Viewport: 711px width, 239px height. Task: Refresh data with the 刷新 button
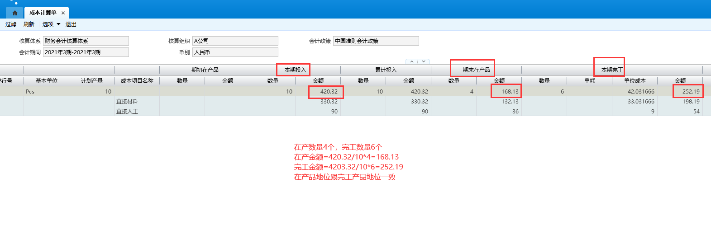coord(29,24)
